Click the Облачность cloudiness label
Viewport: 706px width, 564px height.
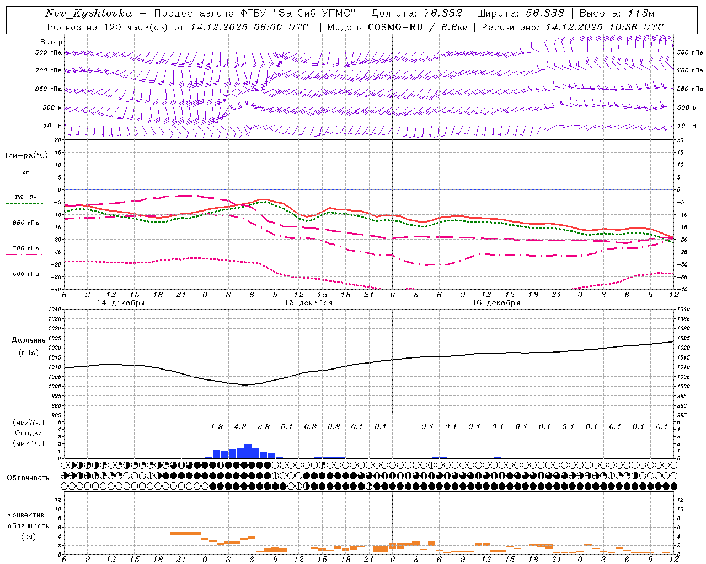[x=28, y=478]
